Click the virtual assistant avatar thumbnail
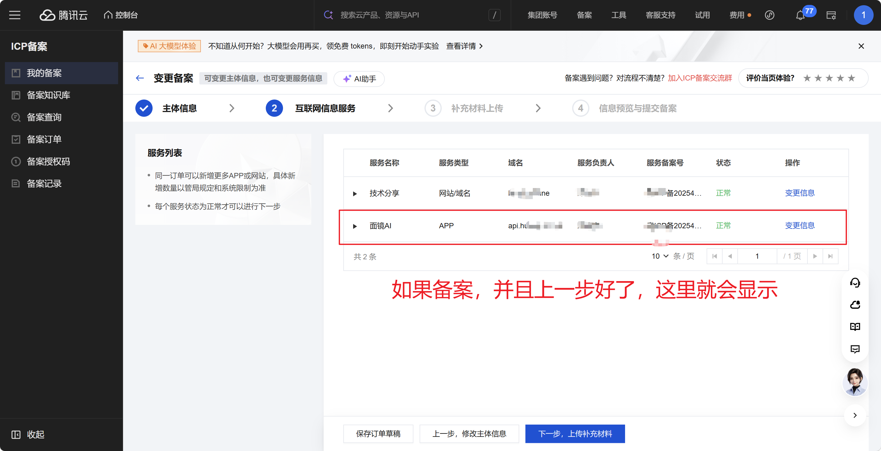The width and height of the screenshot is (881, 451). (x=855, y=382)
